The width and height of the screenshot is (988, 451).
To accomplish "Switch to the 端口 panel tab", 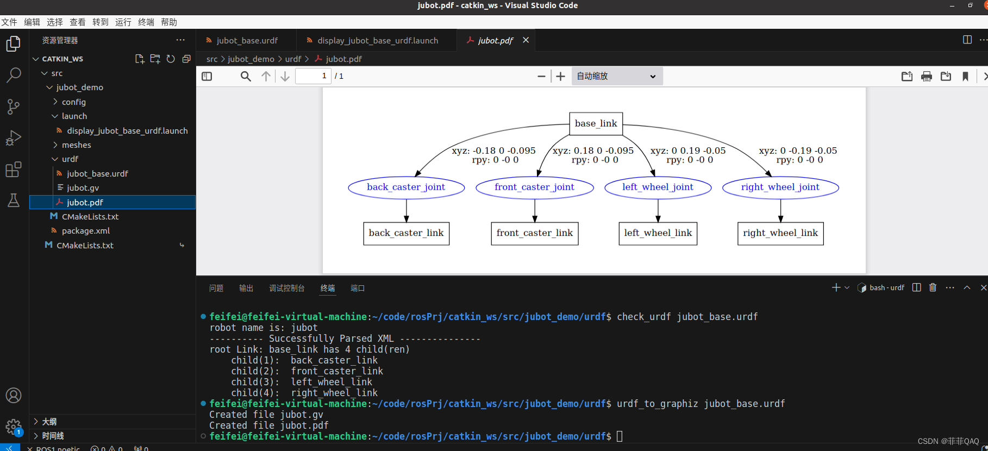I will [x=358, y=288].
